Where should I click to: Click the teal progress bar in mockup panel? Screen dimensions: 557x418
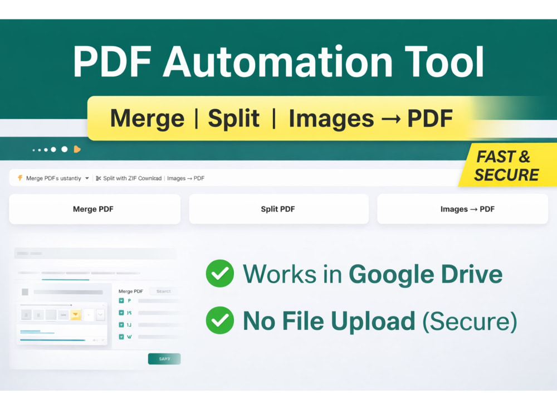click(52, 340)
